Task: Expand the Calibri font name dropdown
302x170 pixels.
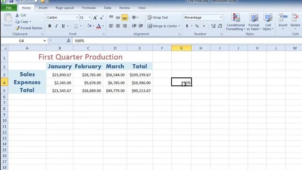Action: click(x=77, y=17)
